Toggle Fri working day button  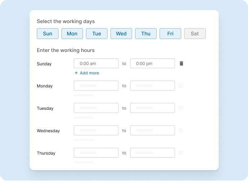click(170, 34)
